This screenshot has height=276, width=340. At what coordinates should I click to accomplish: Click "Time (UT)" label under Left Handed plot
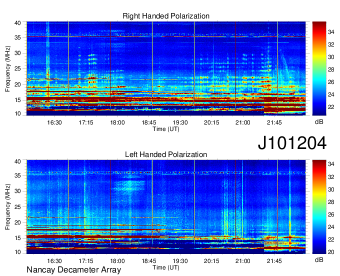tap(166, 267)
